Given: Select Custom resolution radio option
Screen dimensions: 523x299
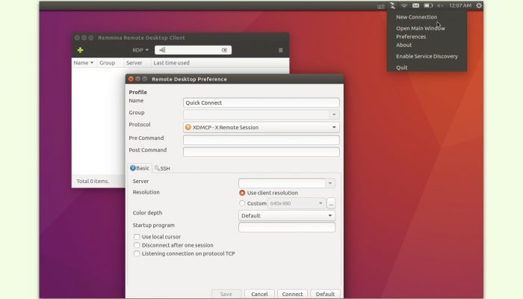Looking at the screenshot, I should tap(242, 203).
